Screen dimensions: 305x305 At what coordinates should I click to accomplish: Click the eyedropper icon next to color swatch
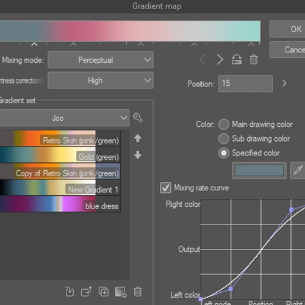tap(298, 170)
